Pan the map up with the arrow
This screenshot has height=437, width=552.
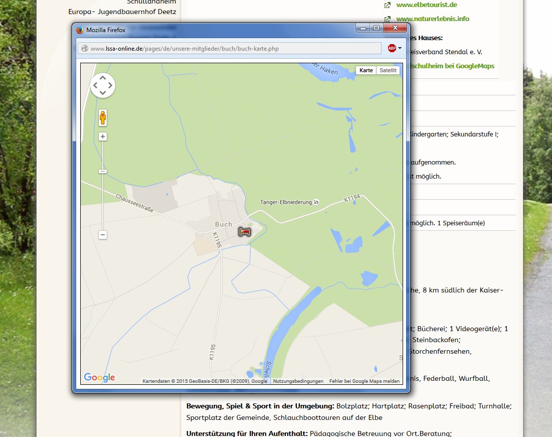pyautogui.click(x=102, y=78)
